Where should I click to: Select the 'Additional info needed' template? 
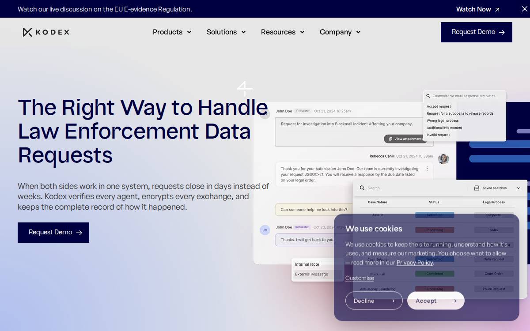(444, 128)
